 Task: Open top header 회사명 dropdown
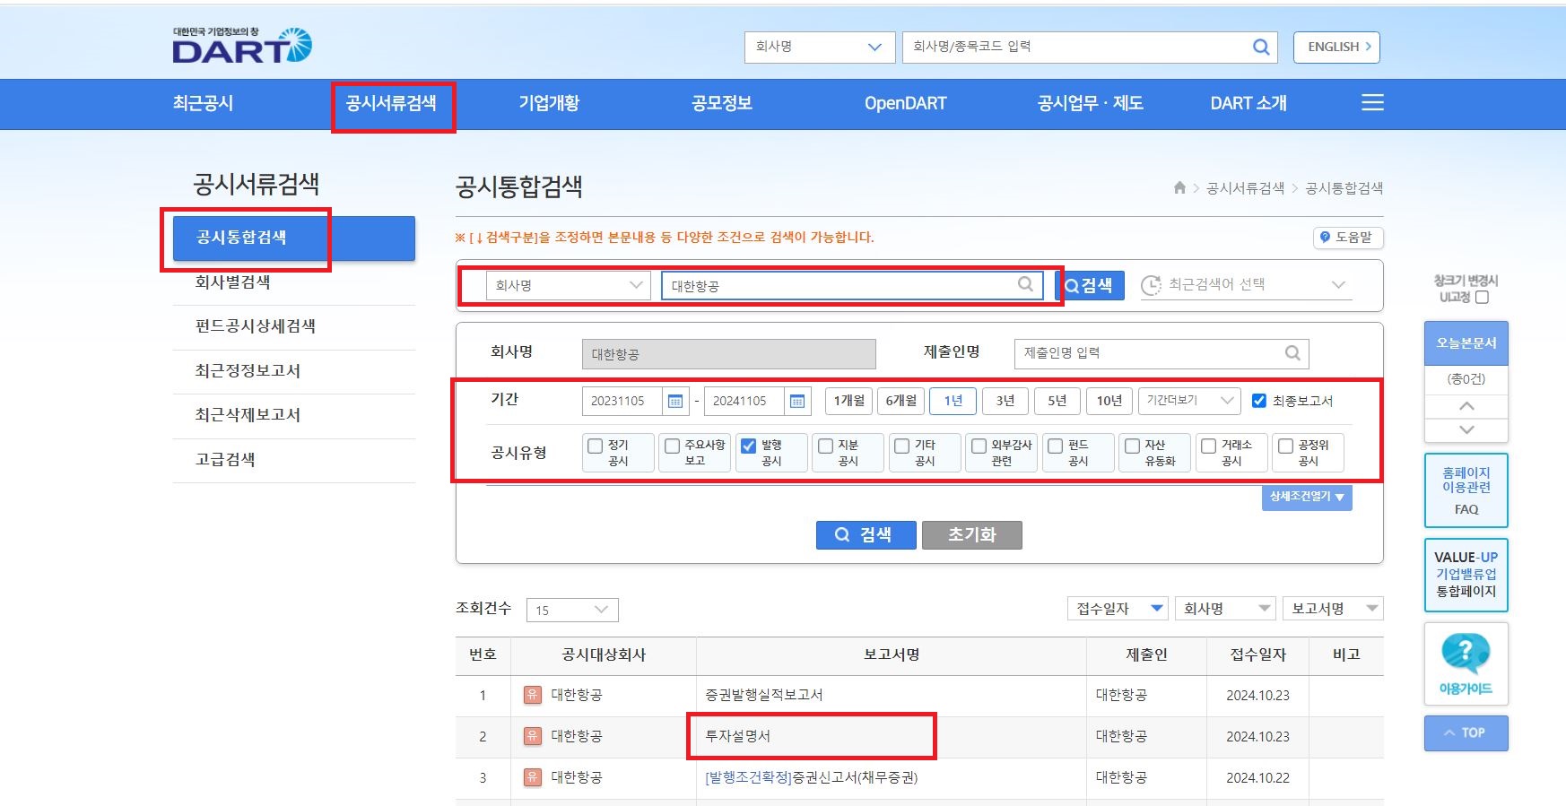pyautogui.click(x=820, y=47)
